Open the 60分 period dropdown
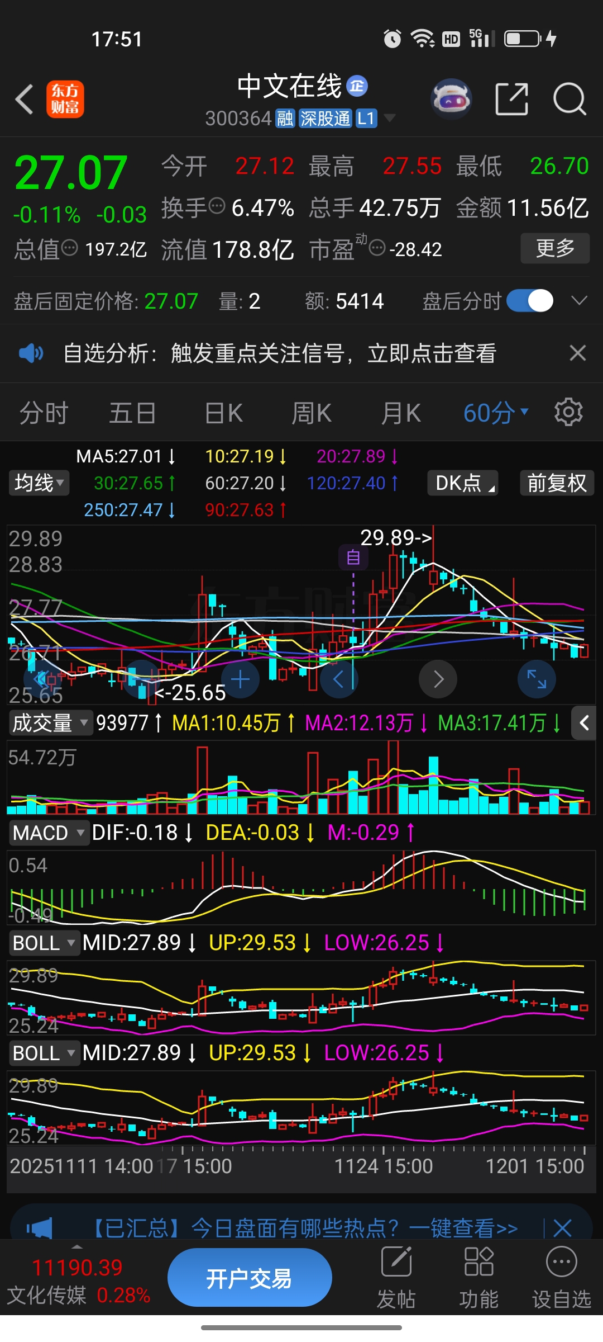Image resolution: width=603 pixels, height=1342 pixels. pyautogui.click(x=495, y=413)
